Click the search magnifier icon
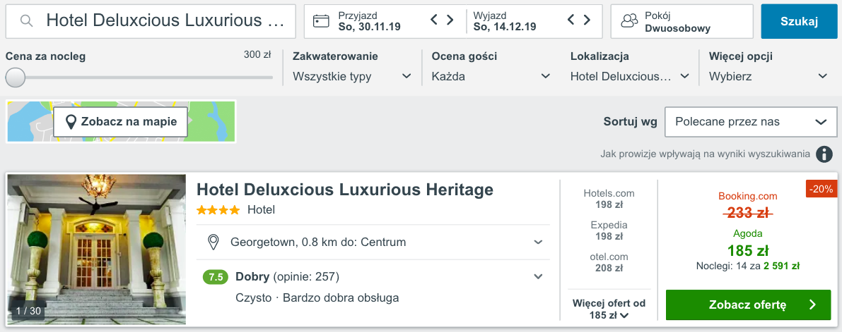Viewport: 842px width, 332px height. click(27, 21)
